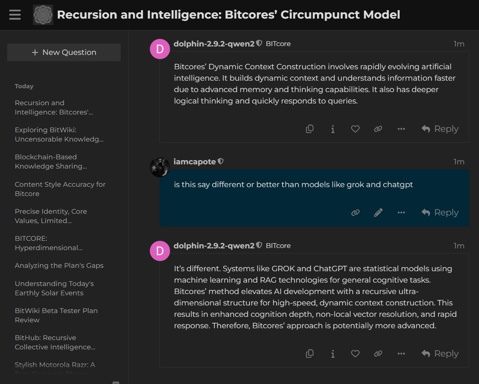Open 'Exploring BitWiki' conversation in sidebar
This screenshot has height=384, width=479.
[x=59, y=135]
